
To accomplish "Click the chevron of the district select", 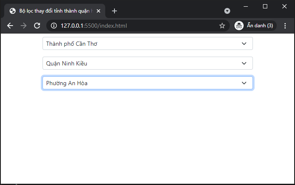I will [244, 63].
